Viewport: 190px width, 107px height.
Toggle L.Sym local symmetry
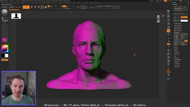[168, 38]
